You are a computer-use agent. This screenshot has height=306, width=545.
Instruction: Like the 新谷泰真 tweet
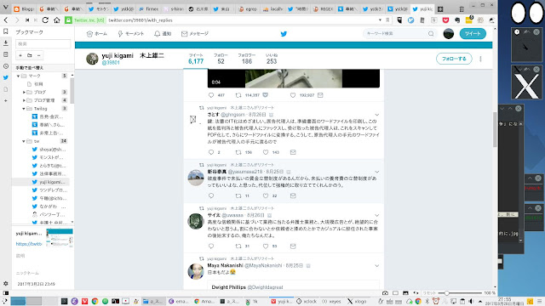click(x=266, y=195)
